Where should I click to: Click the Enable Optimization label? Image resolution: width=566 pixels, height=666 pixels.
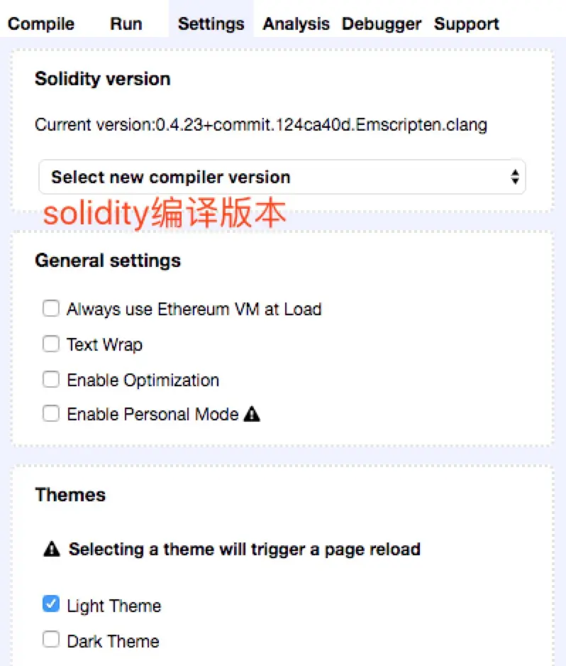point(143,380)
